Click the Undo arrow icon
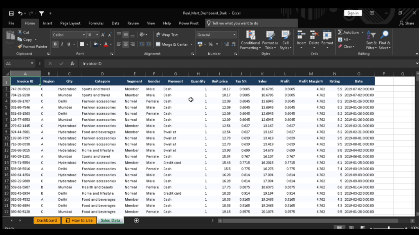 [20, 13]
